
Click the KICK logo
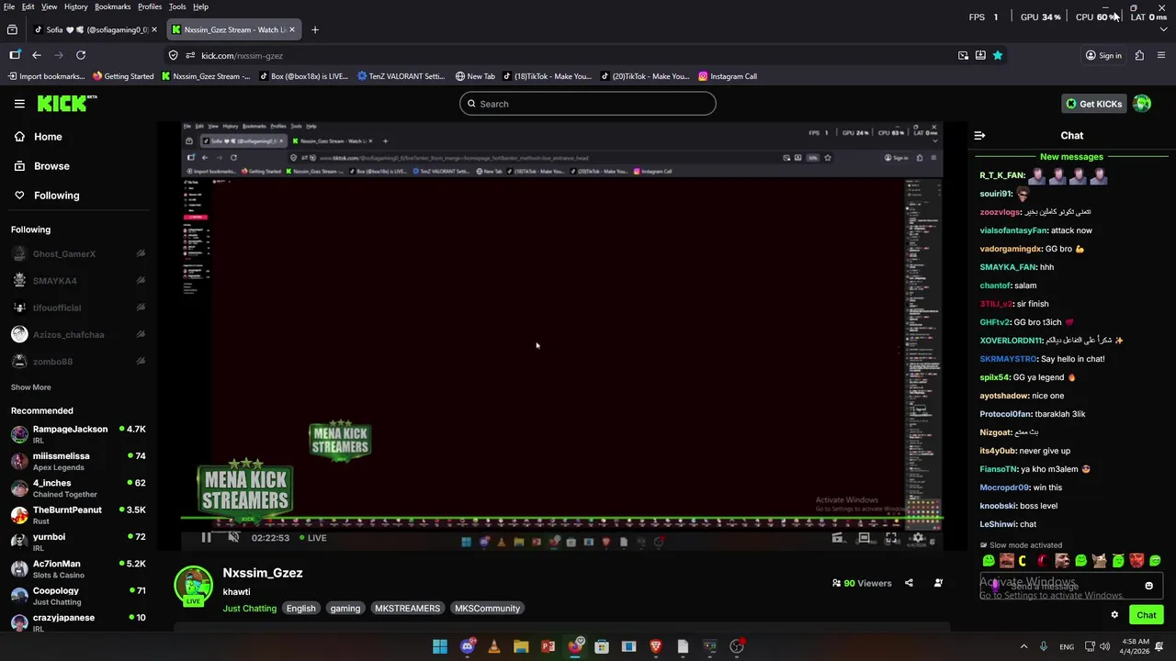click(67, 104)
